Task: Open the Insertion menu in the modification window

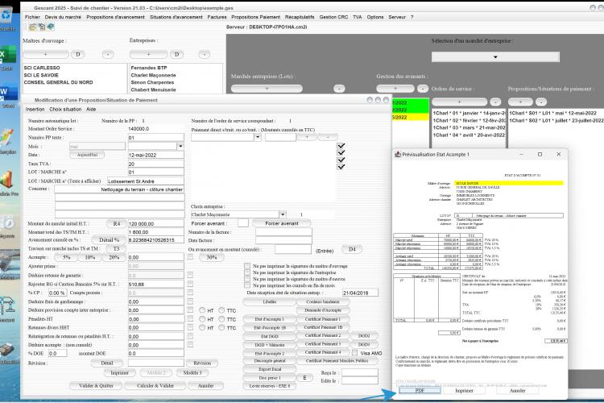Action: pos(35,110)
